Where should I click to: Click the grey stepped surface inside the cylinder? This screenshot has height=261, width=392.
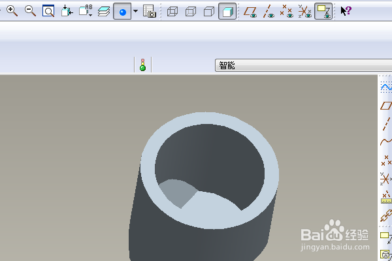pyautogui.click(x=178, y=192)
